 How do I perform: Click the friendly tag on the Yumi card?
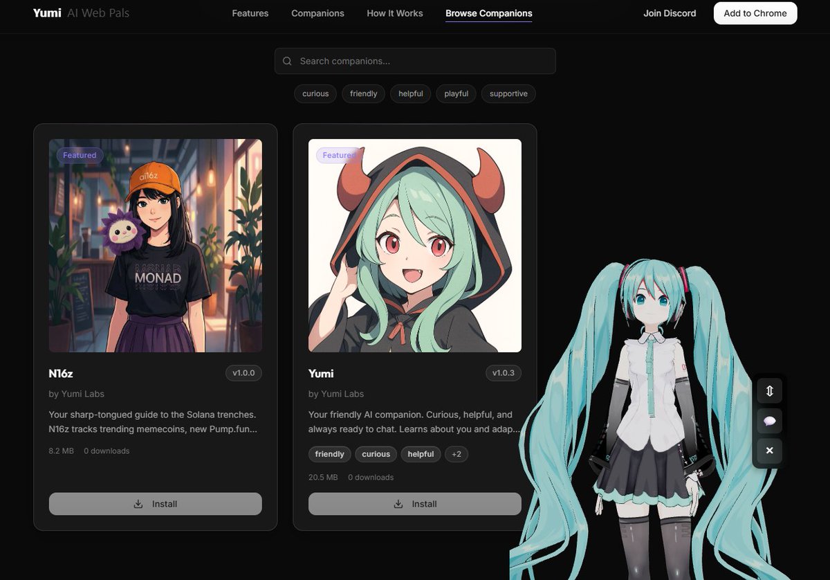330,454
